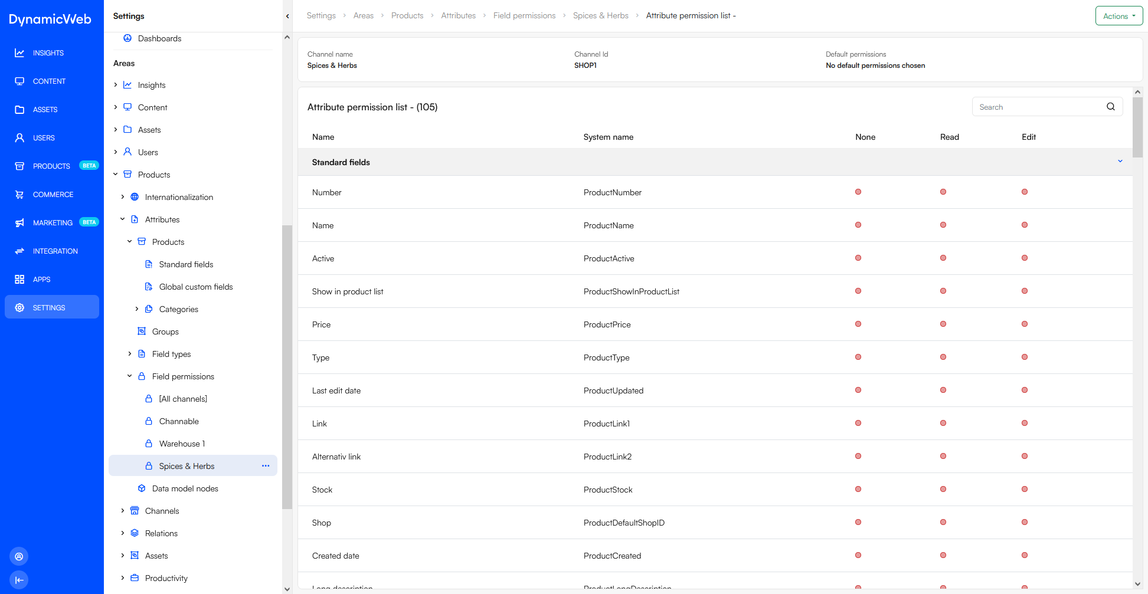1148x594 pixels.
Task: Go to Areas breadcrumb
Action: coord(364,16)
